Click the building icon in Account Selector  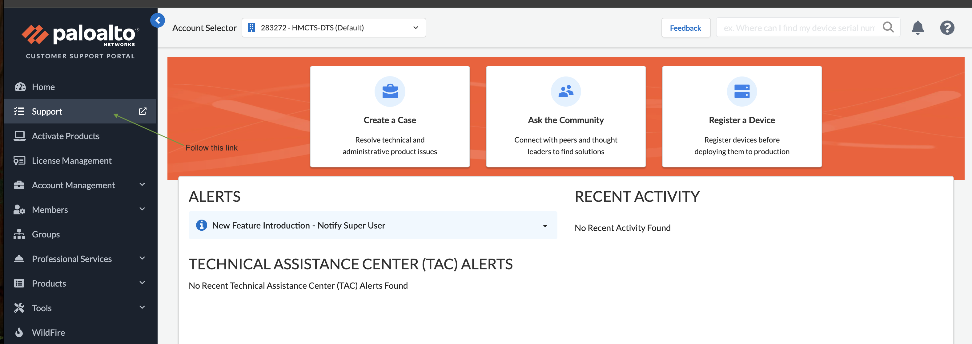[251, 27]
